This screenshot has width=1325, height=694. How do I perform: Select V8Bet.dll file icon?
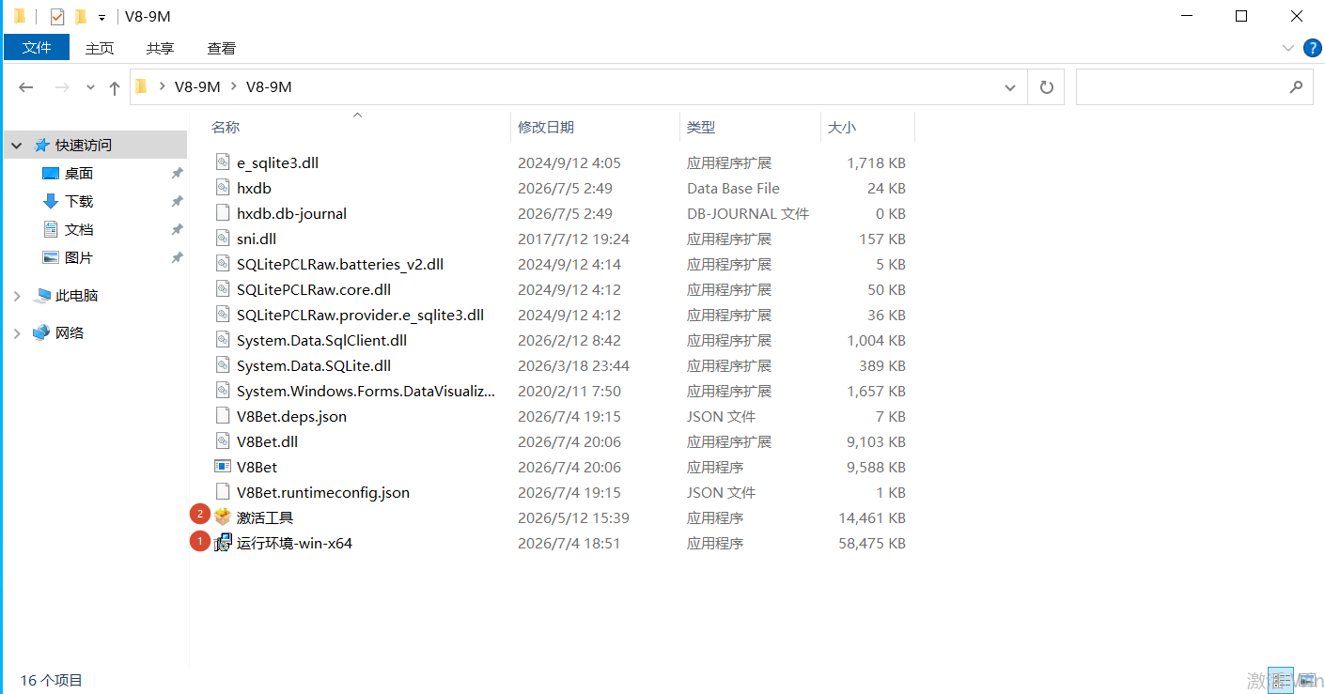pyautogui.click(x=223, y=441)
